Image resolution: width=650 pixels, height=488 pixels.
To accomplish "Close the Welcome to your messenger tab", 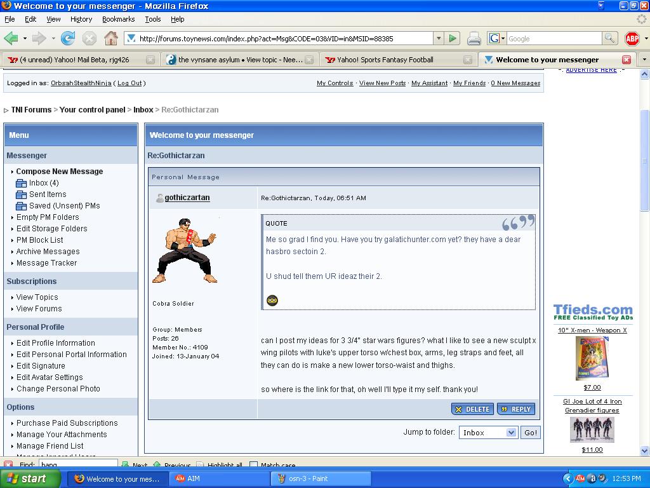I will (x=627, y=60).
